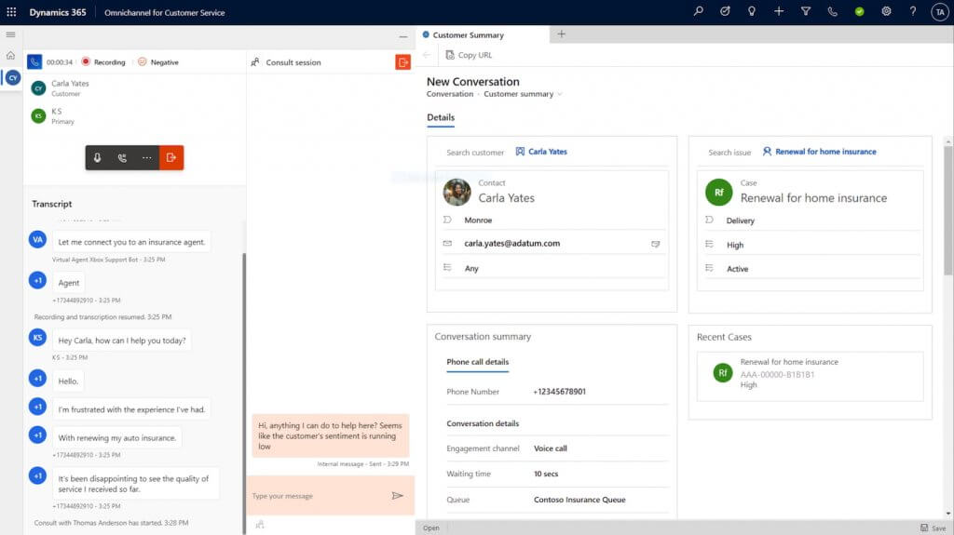954x535 pixels.
Task: Click Copy URL button
Action: (469, 55)
